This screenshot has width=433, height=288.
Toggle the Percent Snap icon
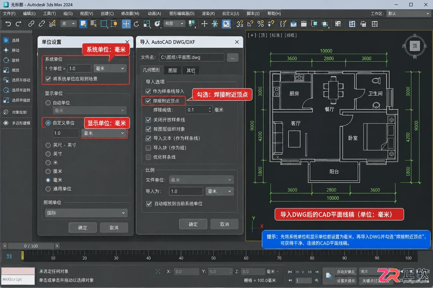(x=261, y=24)
